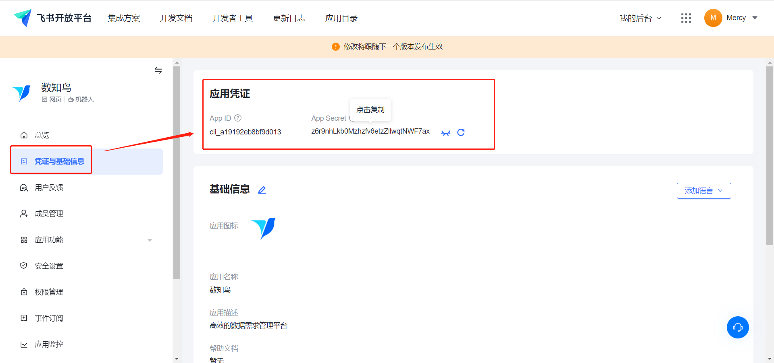Screen dimensions: 774x363
Task: Click the 网页 tag under app name
Action: point(52,99)
